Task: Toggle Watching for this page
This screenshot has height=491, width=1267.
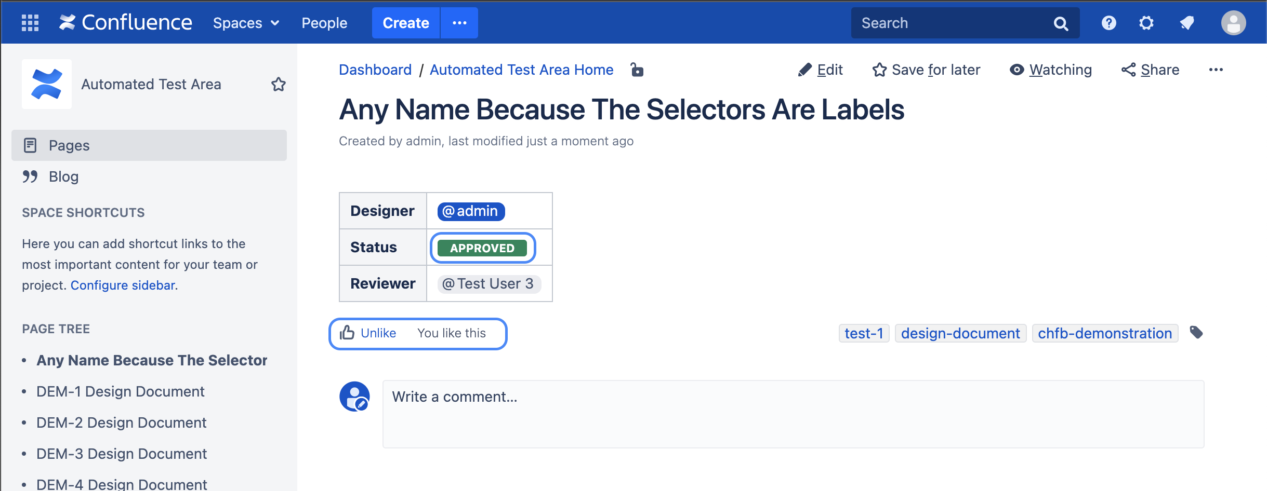Action: (x=1051, y=70)
